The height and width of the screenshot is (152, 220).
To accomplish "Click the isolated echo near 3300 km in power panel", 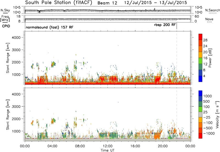I will click(118, 46).
